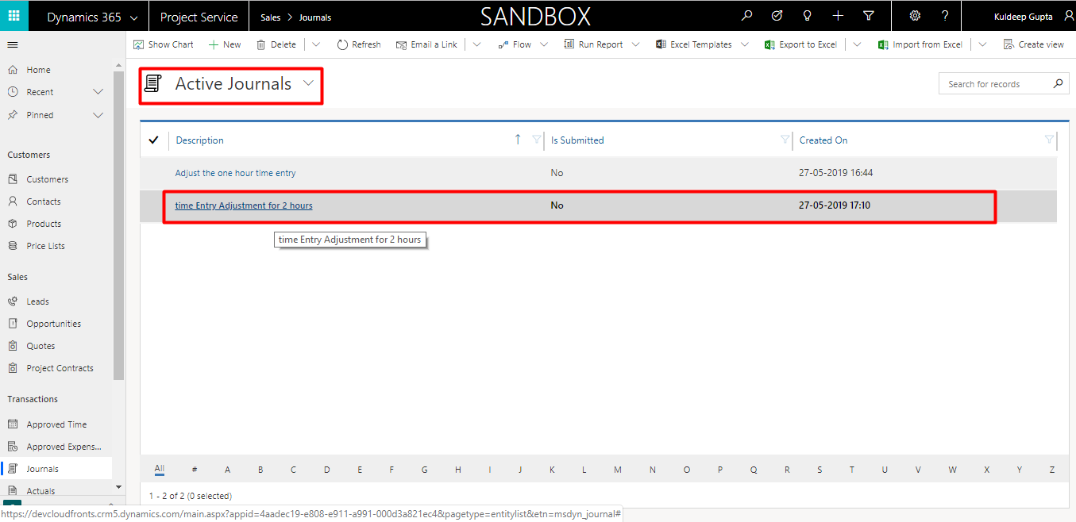Click the left sidebar vertical scrollbar
Viewport: 1076px width, 522px height.
(x=118, y=238)
